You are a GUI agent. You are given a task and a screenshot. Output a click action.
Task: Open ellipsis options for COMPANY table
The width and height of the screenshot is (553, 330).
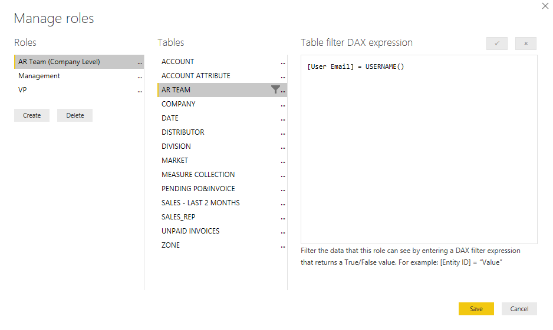pyautogui.click(x=283, y=105)
